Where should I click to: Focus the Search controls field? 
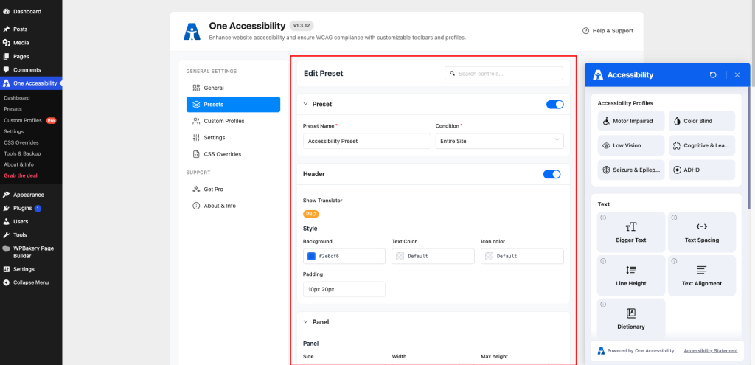click(x=504, y=74)
